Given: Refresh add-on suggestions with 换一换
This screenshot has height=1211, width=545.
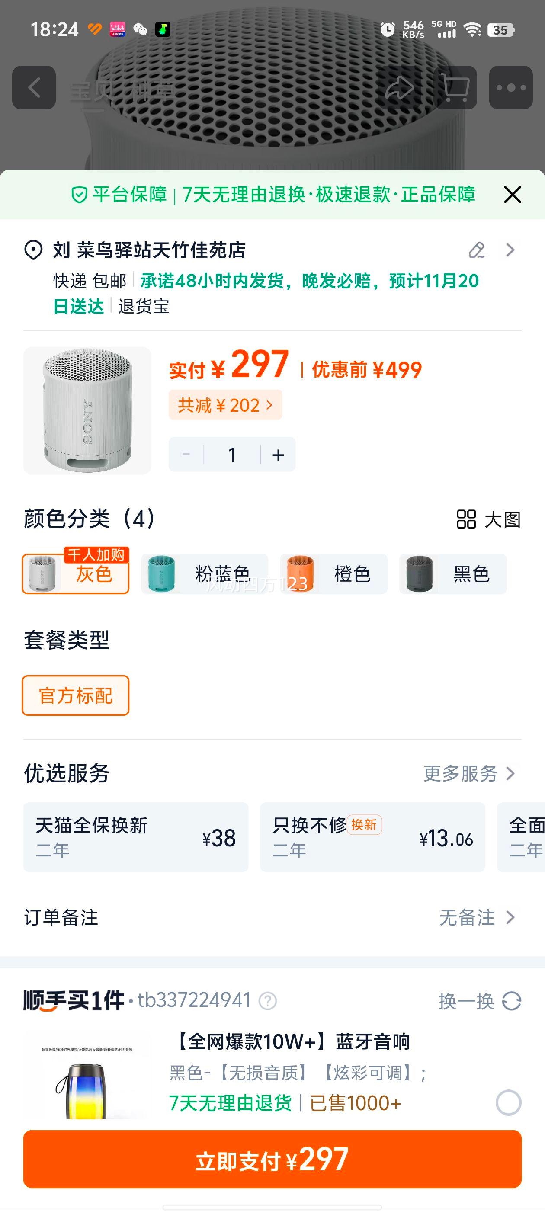Looking at the screenshot, I should pyautogui.click(x=480, y=1001).
